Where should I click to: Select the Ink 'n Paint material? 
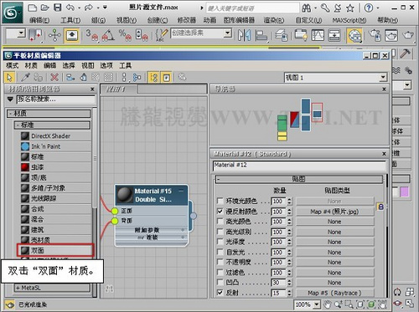point(55,146)
